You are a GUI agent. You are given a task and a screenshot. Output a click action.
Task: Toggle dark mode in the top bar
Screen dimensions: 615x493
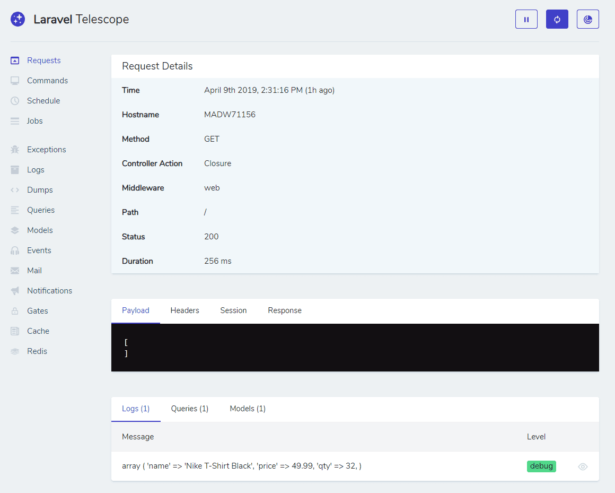pos(587,19)
